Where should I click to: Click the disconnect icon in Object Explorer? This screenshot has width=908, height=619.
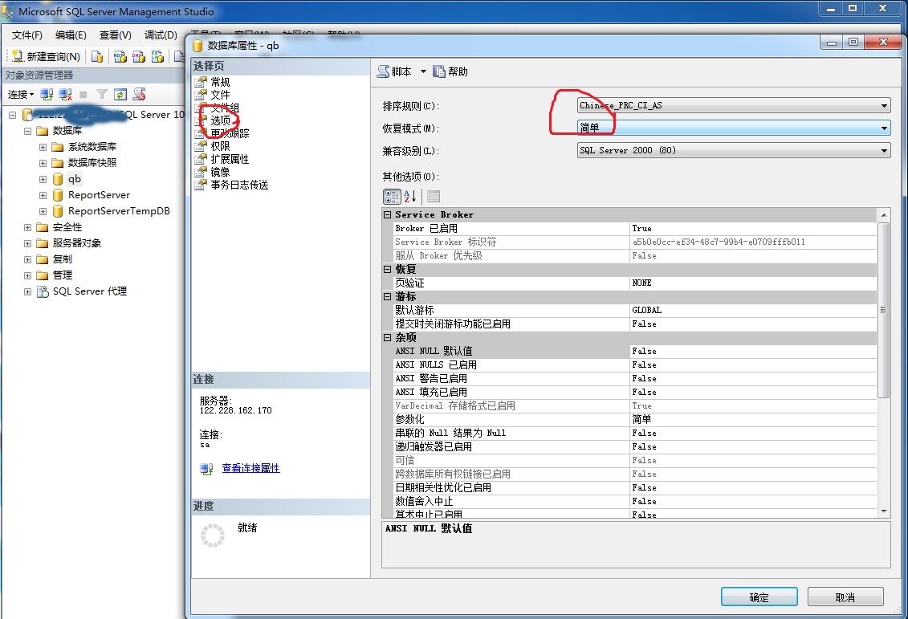point(66,95)
